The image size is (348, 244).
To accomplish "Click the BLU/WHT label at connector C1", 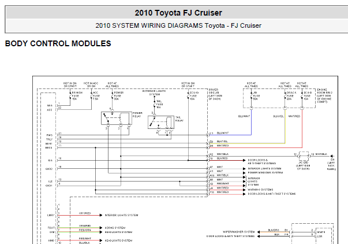I will (x=223, y=133).
